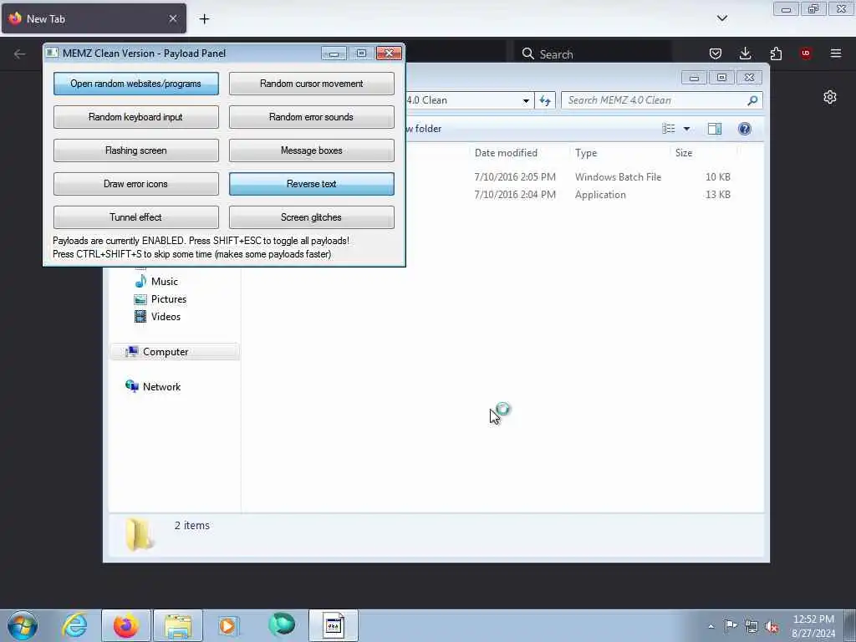Refresh the Explorer folder view

point(545,100)
